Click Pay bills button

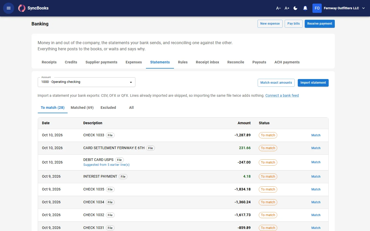pos(293,24)
